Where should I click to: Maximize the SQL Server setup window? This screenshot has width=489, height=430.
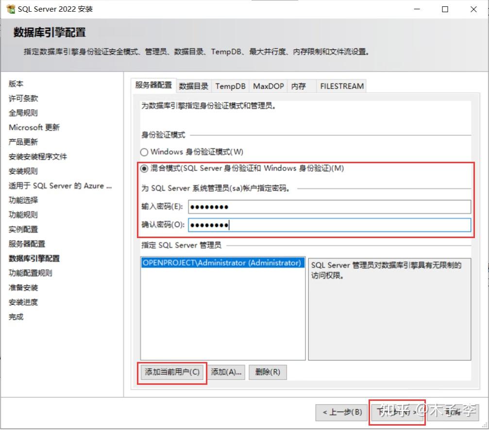tap(445, 9)
